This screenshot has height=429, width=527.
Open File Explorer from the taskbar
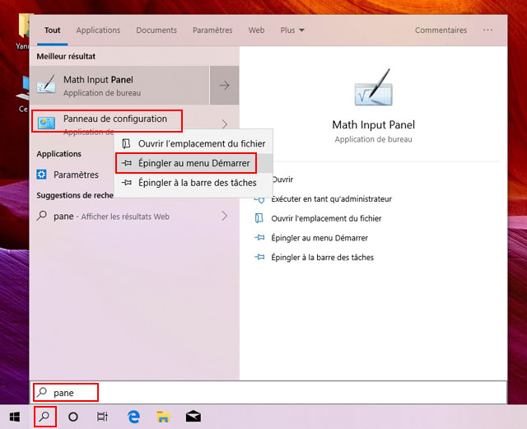pos(163,417)
